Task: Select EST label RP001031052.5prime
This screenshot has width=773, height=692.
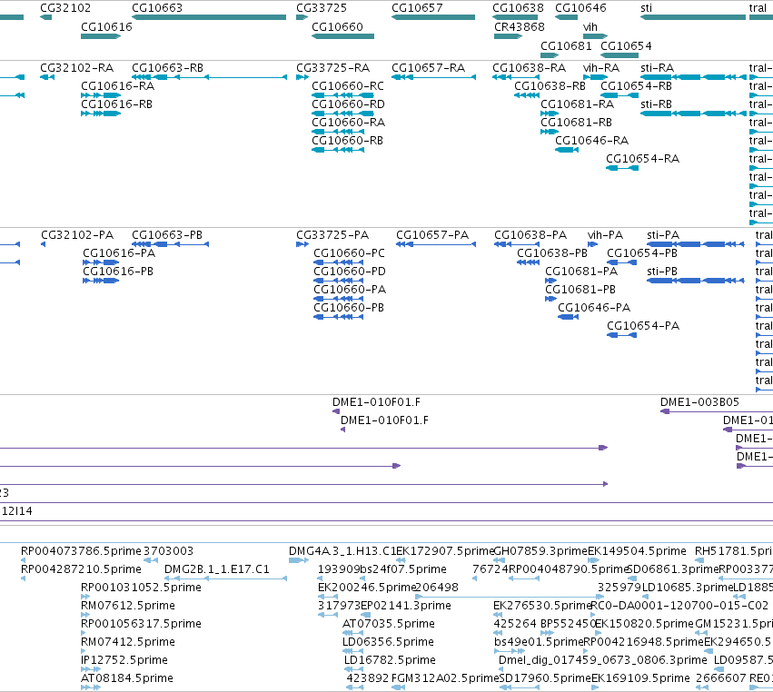Action: (x=142, y=587)
